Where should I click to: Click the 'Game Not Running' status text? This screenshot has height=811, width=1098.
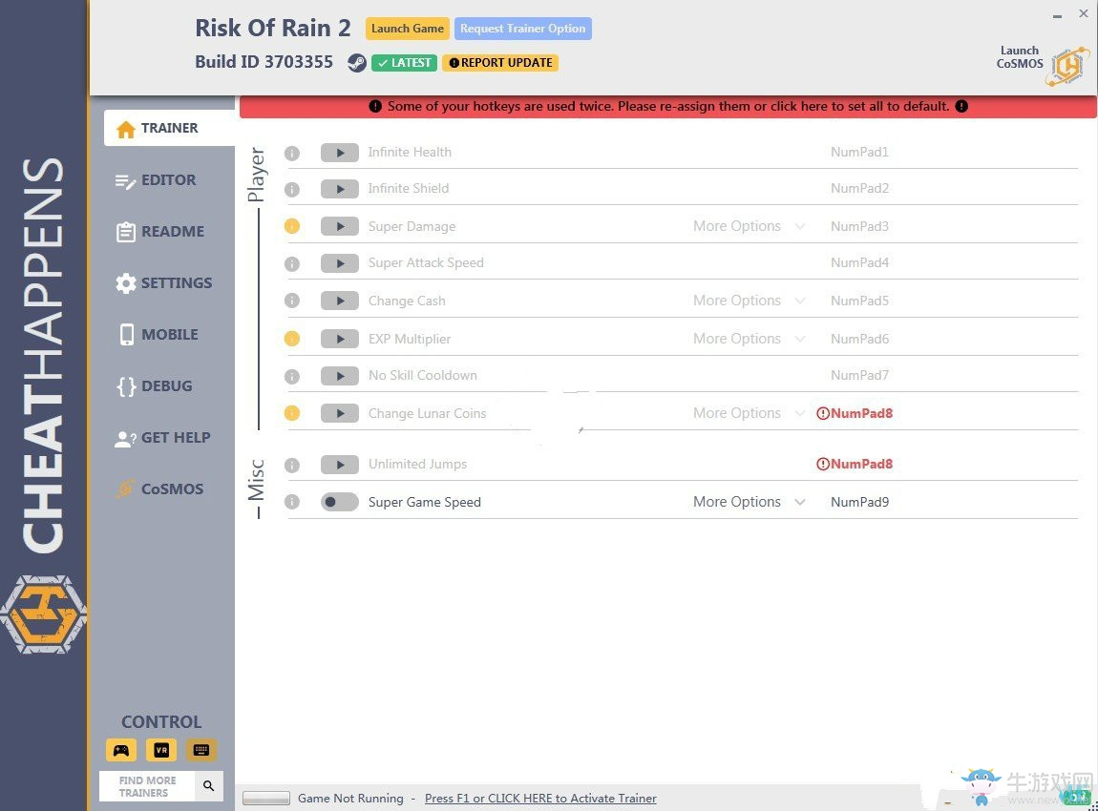350,799
